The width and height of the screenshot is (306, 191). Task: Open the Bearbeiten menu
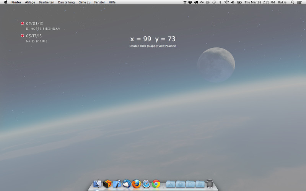click(46, 2)
